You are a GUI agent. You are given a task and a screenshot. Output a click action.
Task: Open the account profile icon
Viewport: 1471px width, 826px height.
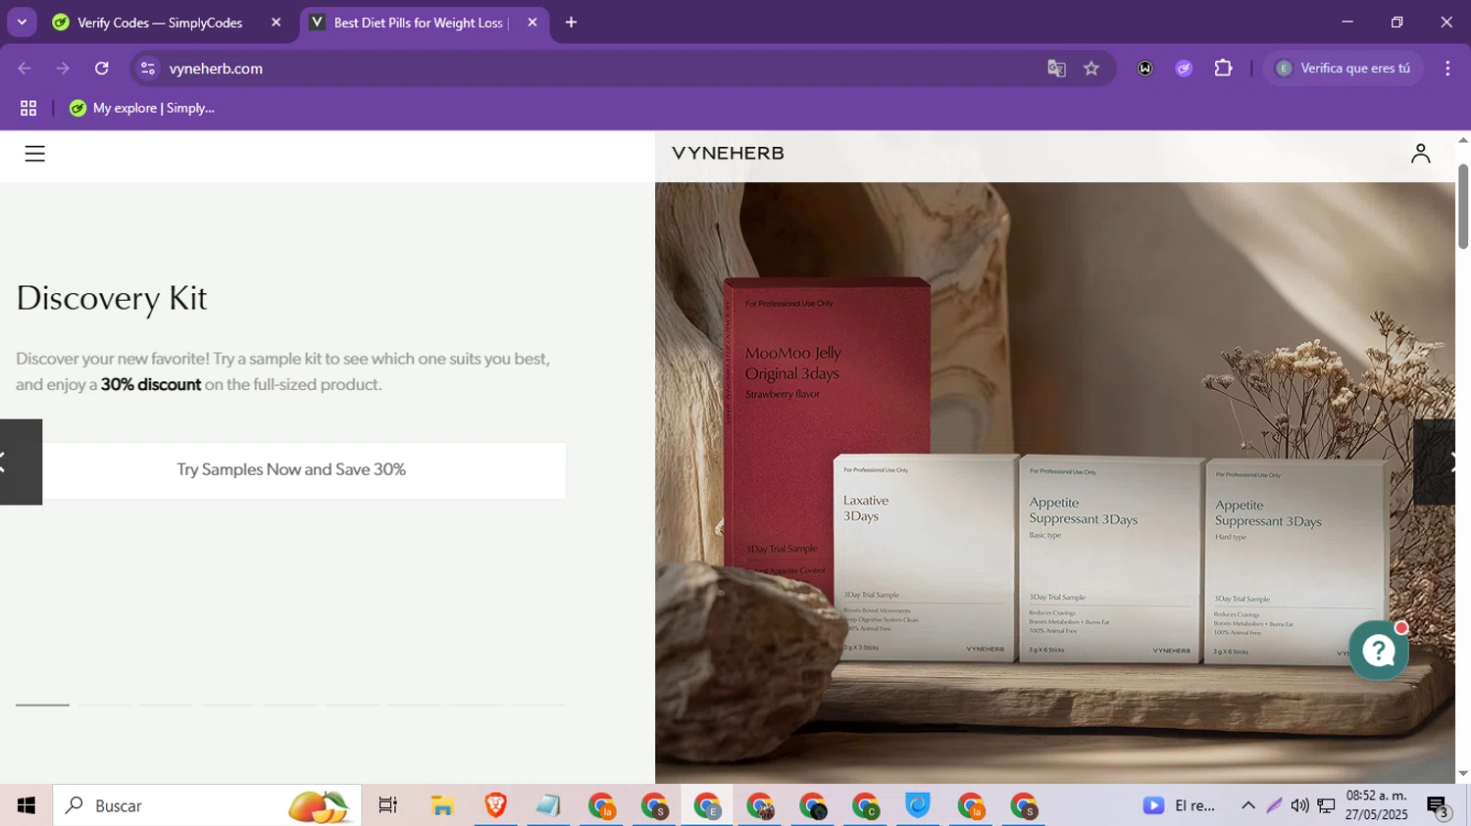click(1420, 154)
